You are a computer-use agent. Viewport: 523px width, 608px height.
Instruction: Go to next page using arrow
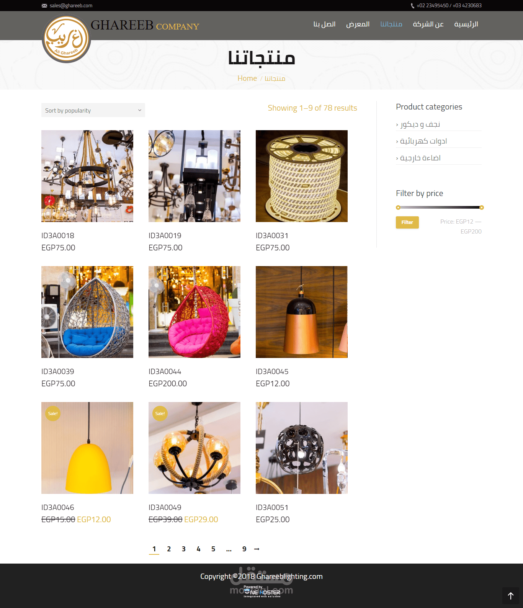tap(257, 549)
